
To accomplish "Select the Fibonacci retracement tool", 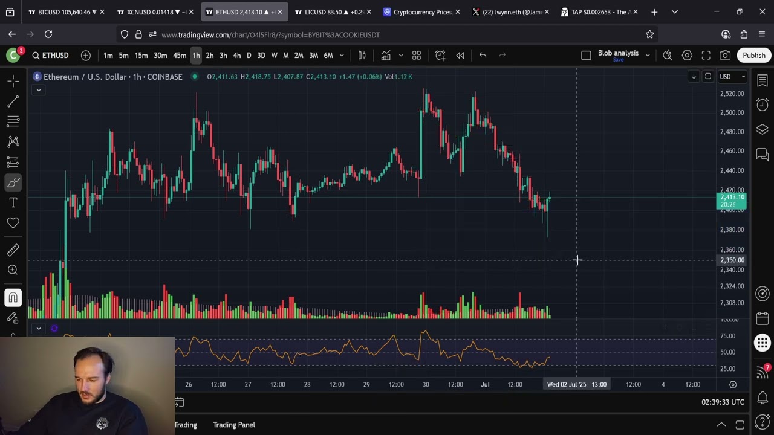I will [13, 121].
